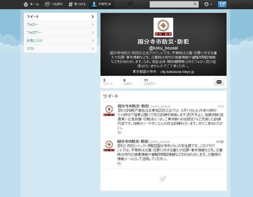
Task: Expand (開く) the 防災訓練 tweet
Action: [119, 133]
